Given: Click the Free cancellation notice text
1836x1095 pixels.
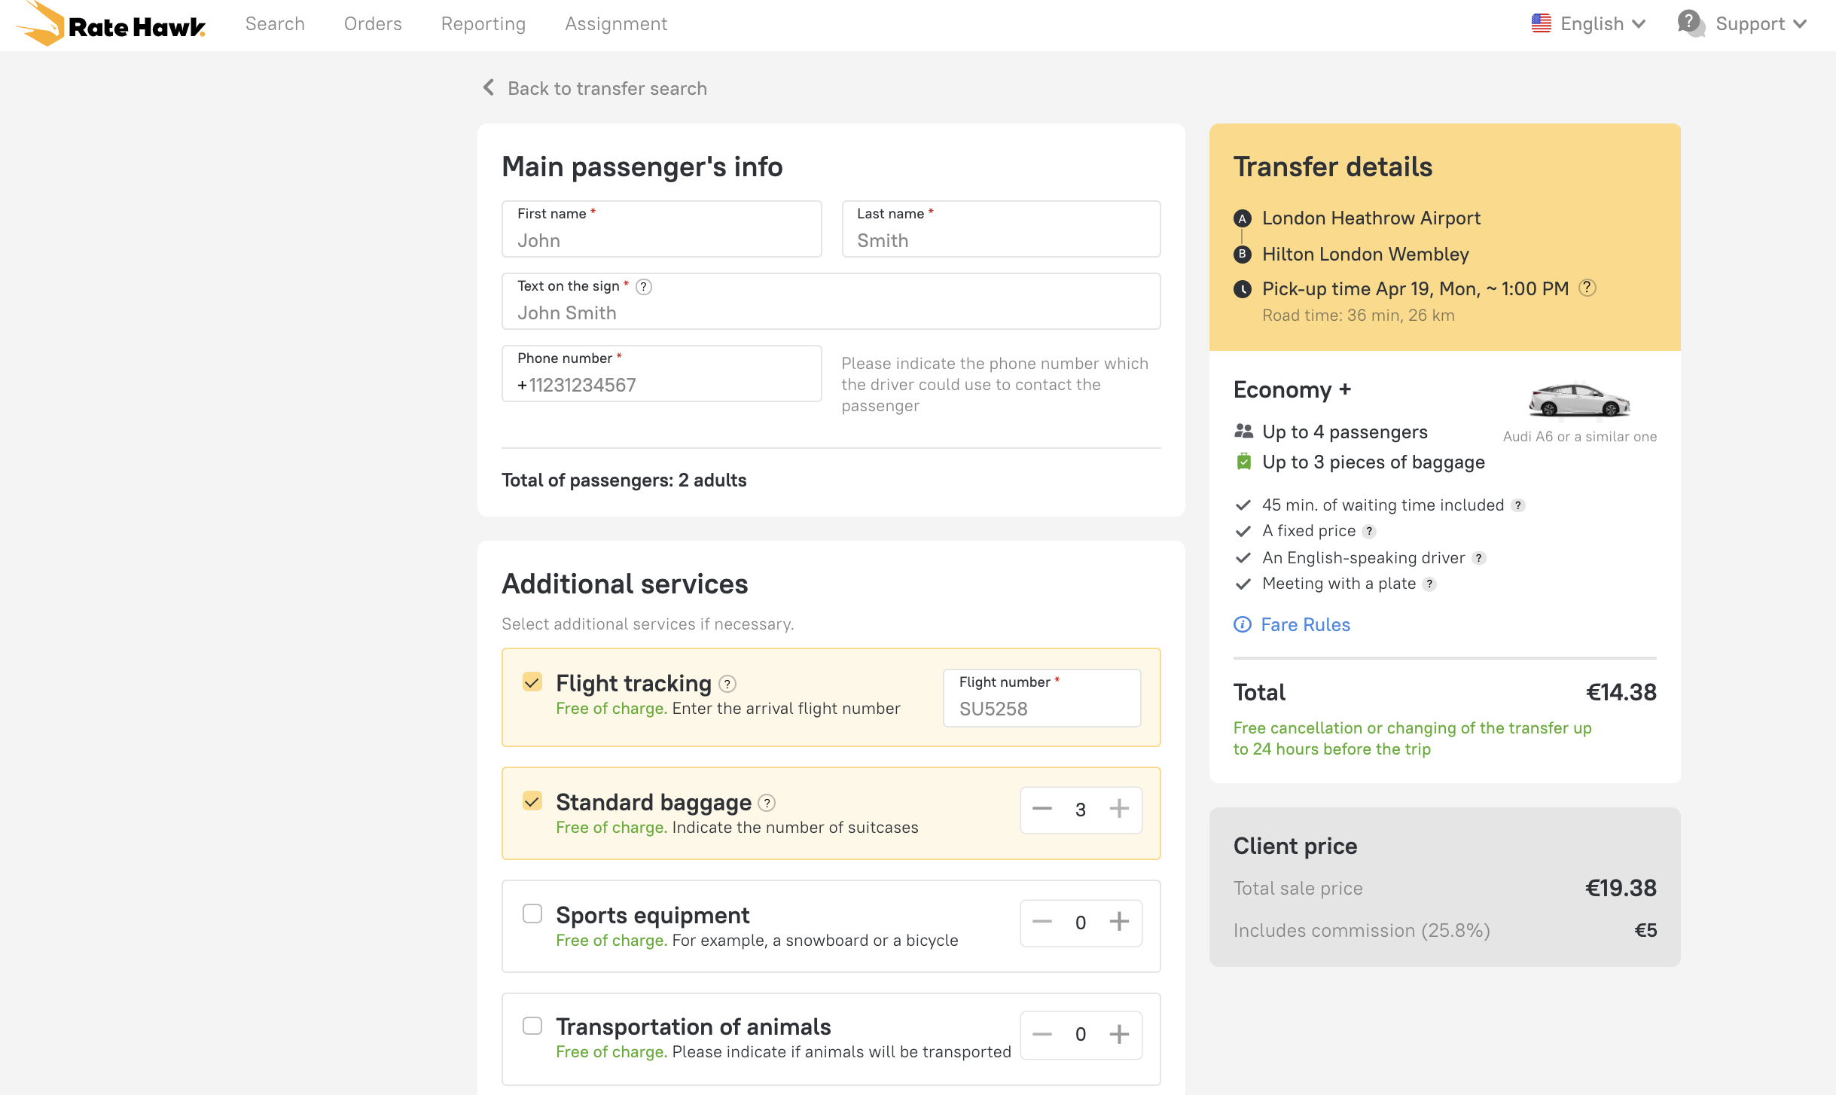Looking at the screenshot, I should pos(1413,739).
